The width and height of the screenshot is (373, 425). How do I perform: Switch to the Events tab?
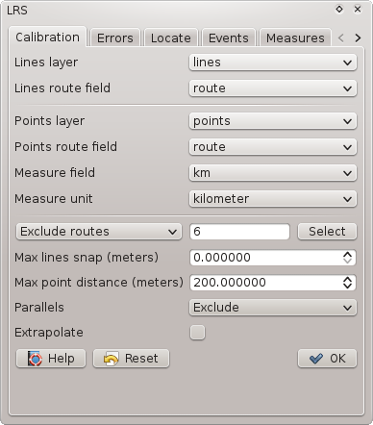click(229, 37)
